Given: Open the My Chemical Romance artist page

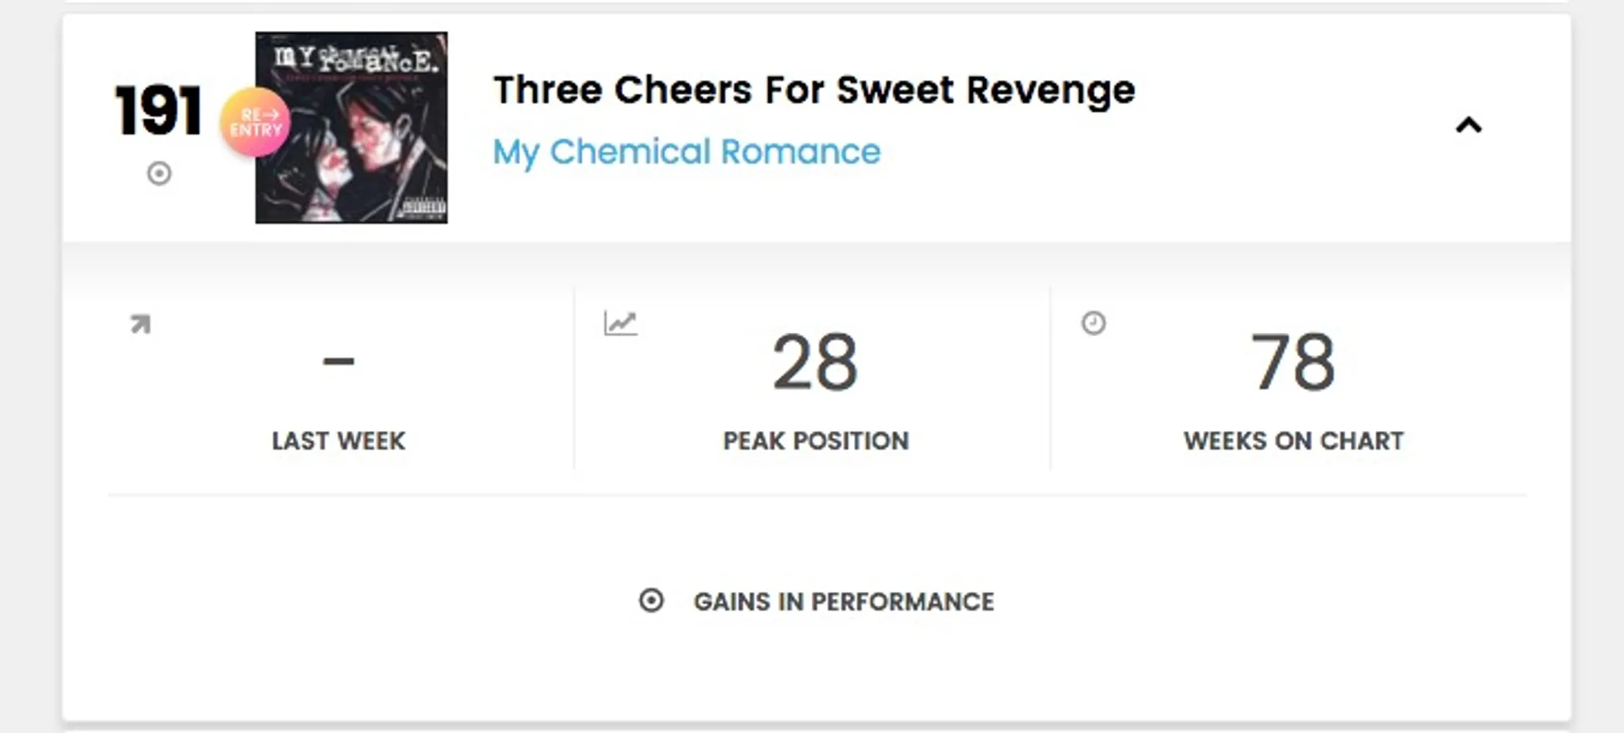Looking at the screenshot, I should click(687, 151).
